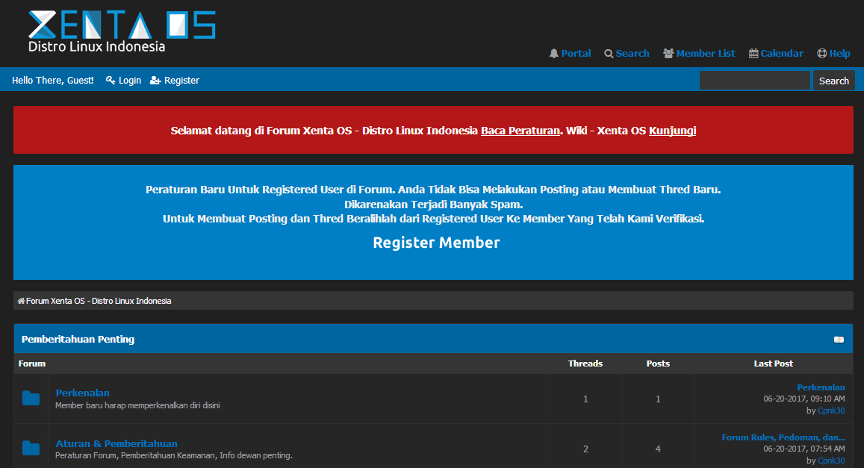Click the Login link
The image size is (864, 468).
click(x=130, y=81)
